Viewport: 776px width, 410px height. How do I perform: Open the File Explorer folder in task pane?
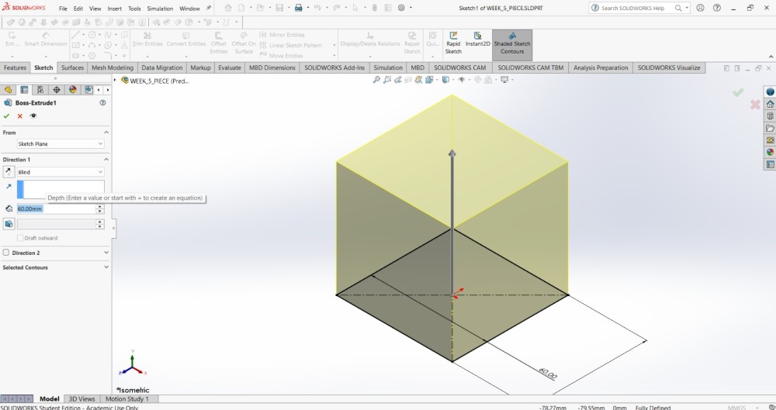(x=770, y=128)
